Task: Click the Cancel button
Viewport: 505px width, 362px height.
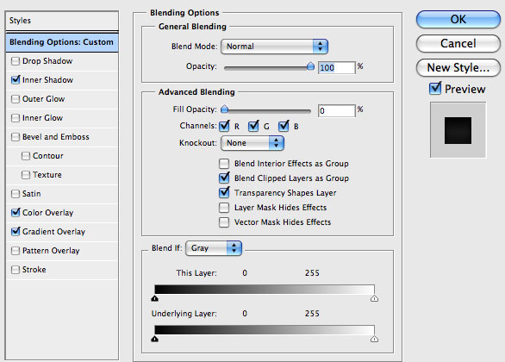Action: 458,43
